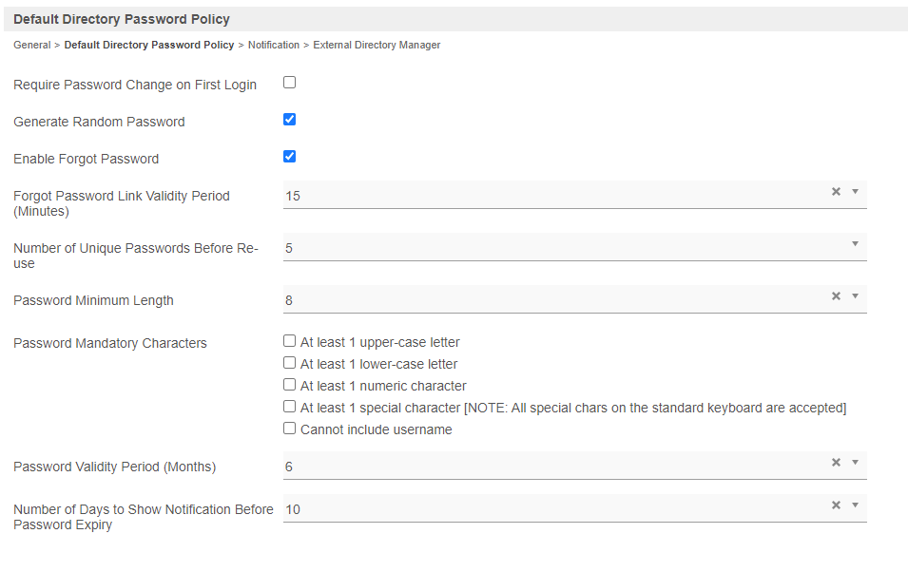Open the notification days dropdown arrow
Screen dimensions: 908x572
pyautogui.click(x=855, y=505)
